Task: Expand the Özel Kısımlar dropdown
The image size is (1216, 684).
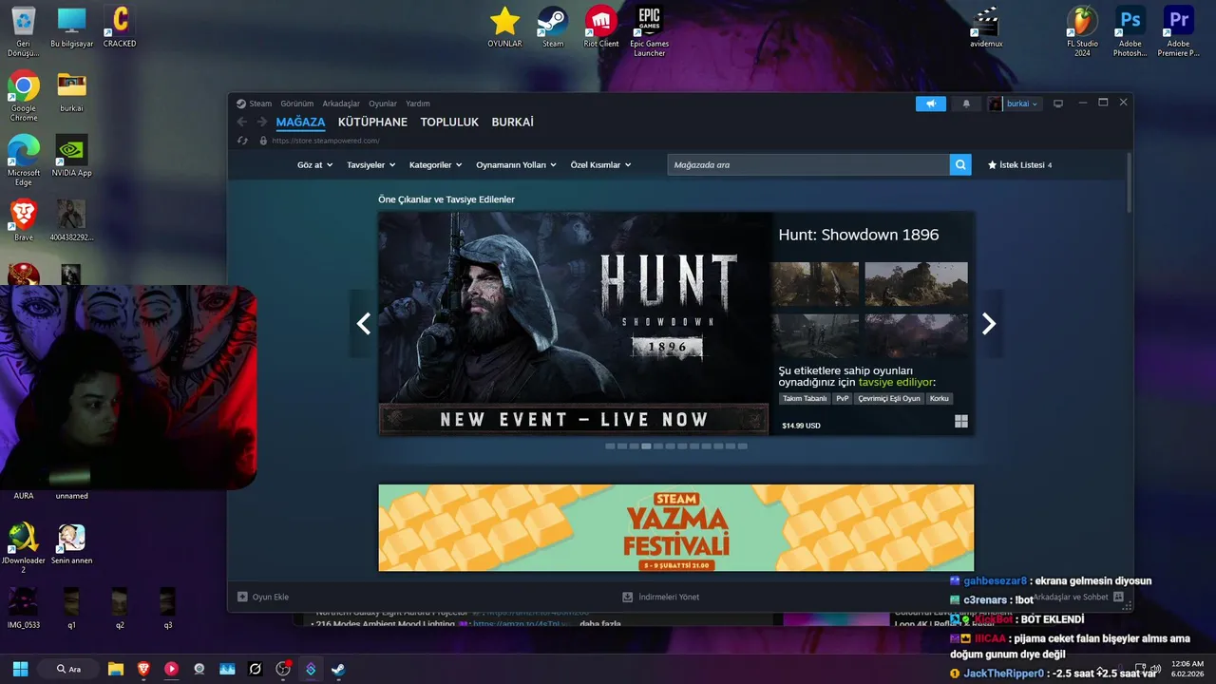Action: coord(600,164)
